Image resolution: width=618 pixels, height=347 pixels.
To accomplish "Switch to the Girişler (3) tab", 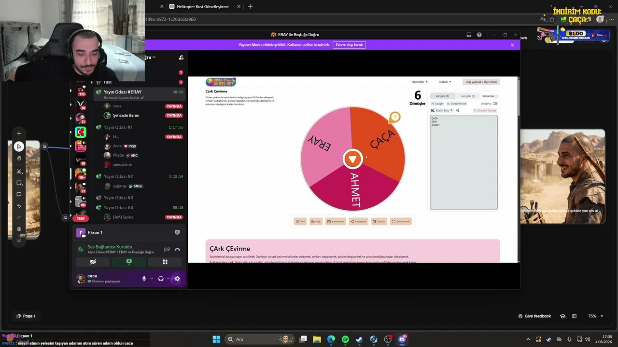I will (442, 96).
